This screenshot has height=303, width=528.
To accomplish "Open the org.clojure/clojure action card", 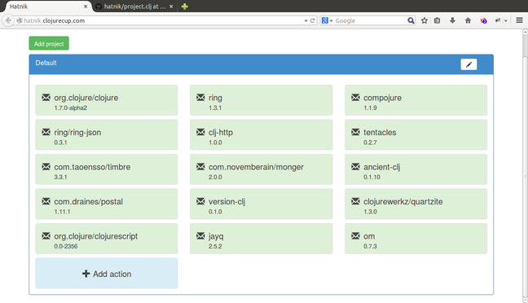I will [x=107, y=100].
